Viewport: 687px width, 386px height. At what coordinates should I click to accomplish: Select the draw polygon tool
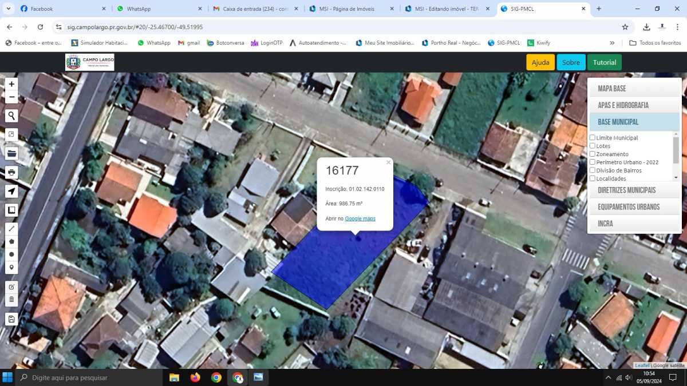pyautogui.click(x=11, y=241)
